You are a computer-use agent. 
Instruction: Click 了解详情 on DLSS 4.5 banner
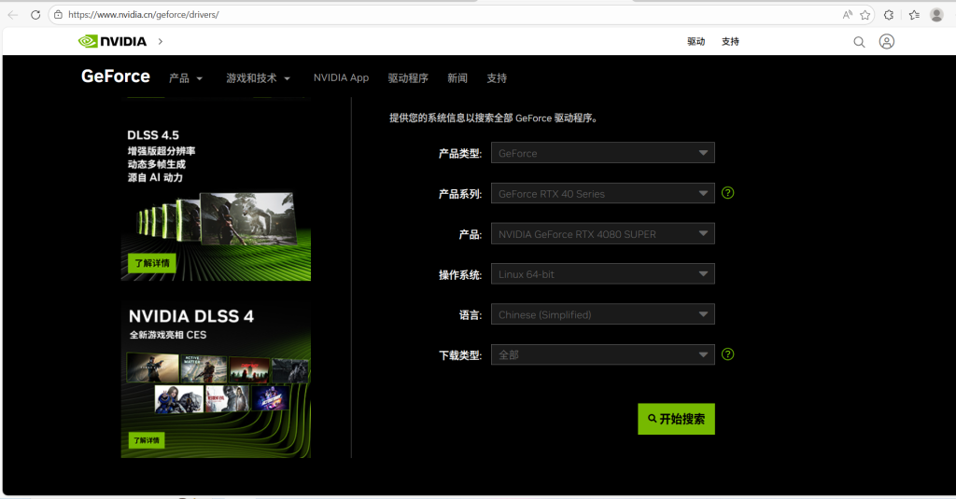tap(151, 263)
